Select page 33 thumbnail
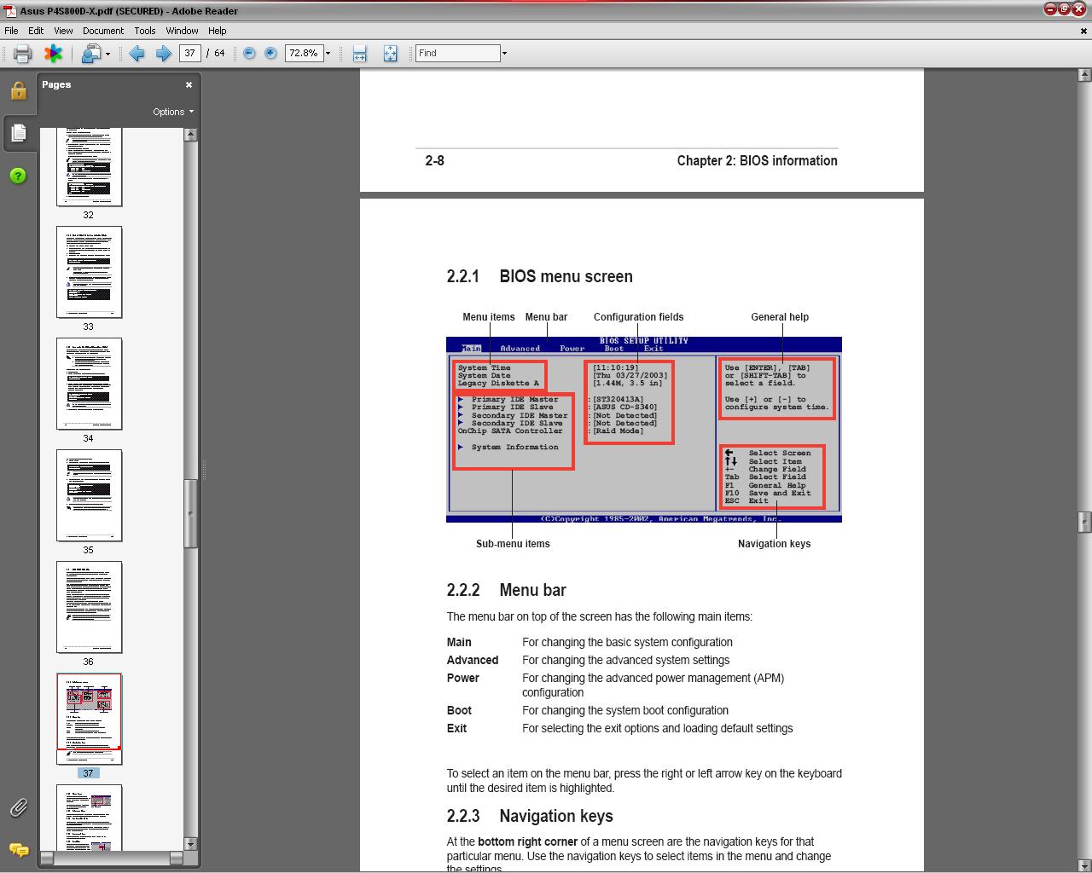The image size is (1092, 873). coord(89,272)
